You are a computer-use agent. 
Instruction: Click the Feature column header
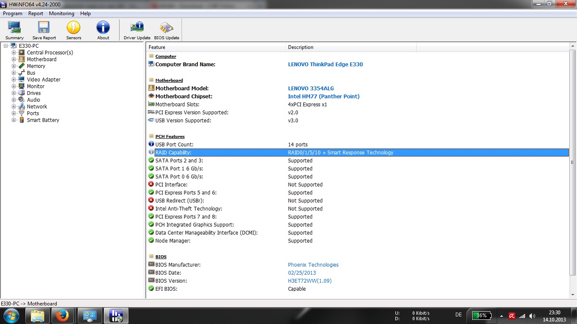coord(216,47)
